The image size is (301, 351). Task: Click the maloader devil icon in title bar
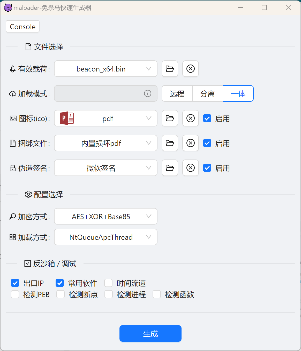pyautogui.click(x=8, y=7)
